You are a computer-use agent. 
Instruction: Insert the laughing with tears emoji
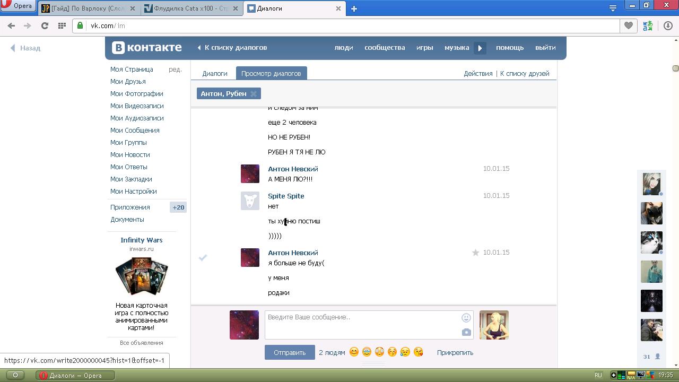367,352
